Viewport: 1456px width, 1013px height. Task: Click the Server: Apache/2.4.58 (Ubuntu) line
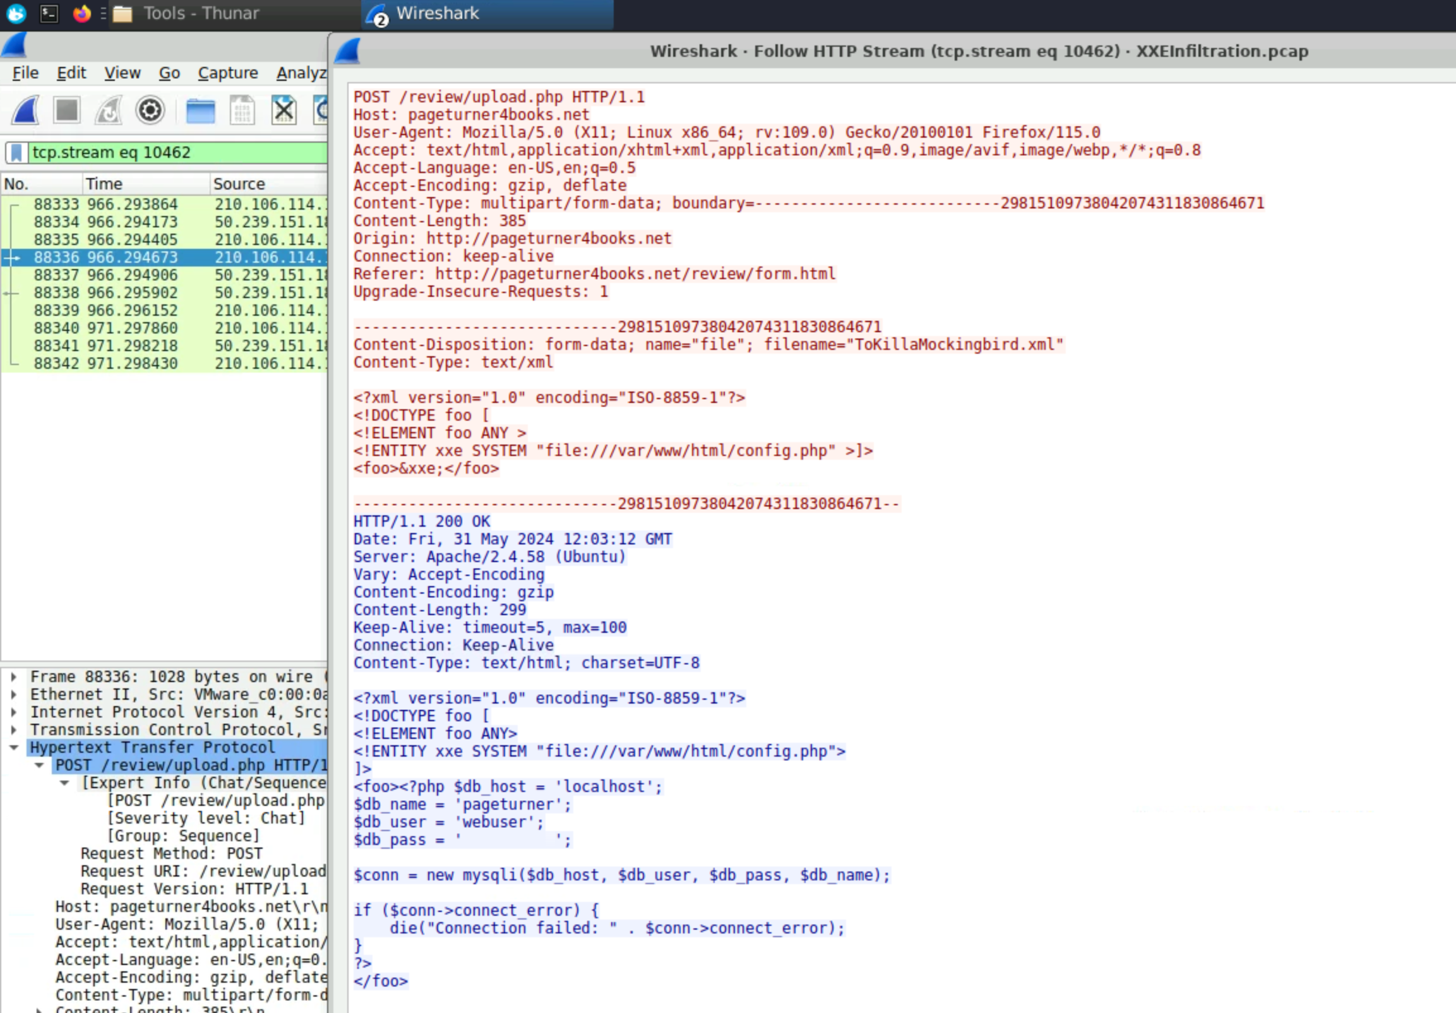pyautogui.click(x=489, y=557)
